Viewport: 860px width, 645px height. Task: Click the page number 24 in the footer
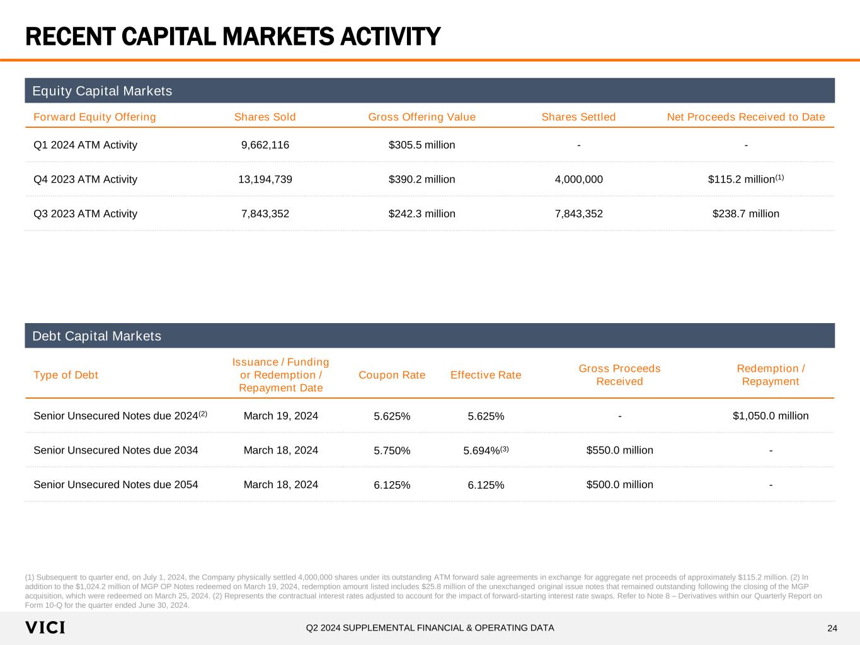832,628
